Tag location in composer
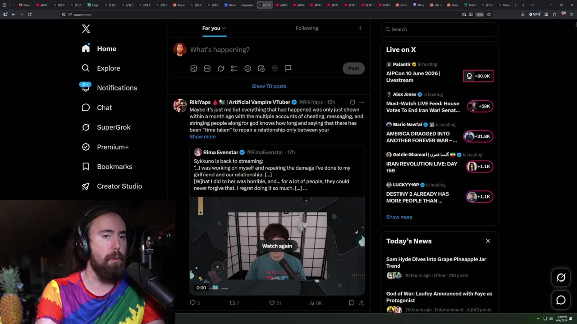 point(275,68)
